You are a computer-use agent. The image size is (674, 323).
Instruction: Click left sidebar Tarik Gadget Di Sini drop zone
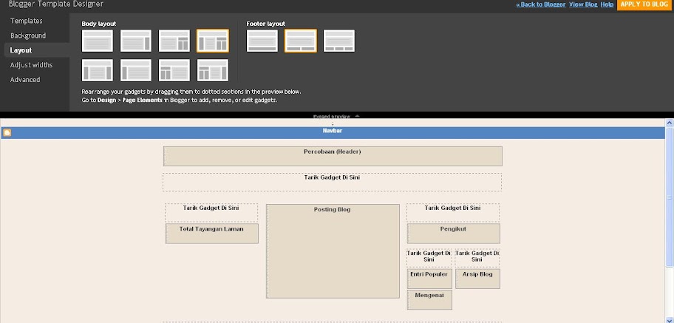[x=211, y=212]
